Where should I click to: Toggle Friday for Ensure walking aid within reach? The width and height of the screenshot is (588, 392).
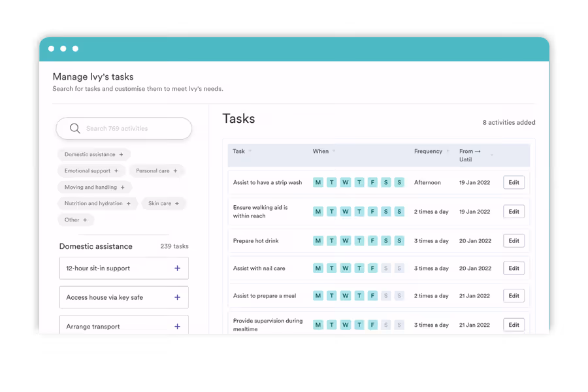pos(372,212)
